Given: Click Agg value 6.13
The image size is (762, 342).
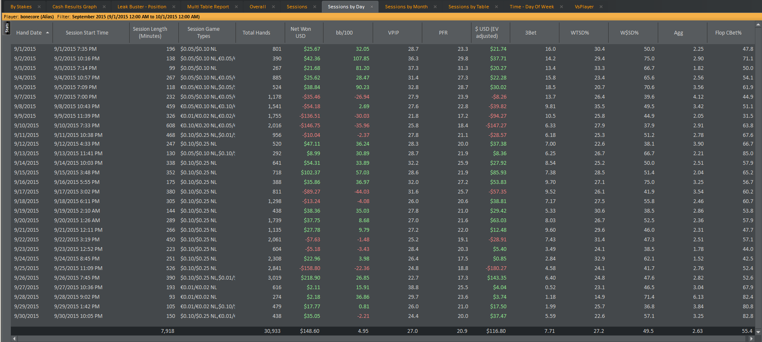Looking at the screenshot, I should [x=698, y=297].
